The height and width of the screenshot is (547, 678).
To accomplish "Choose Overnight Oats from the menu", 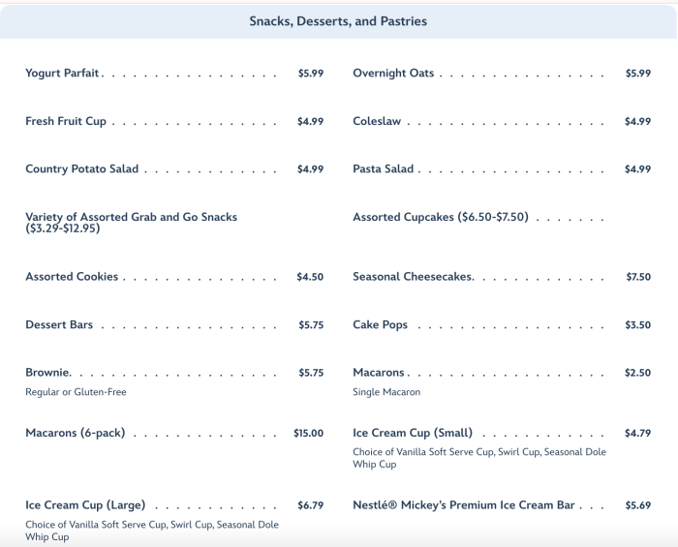I will (393, 74).
